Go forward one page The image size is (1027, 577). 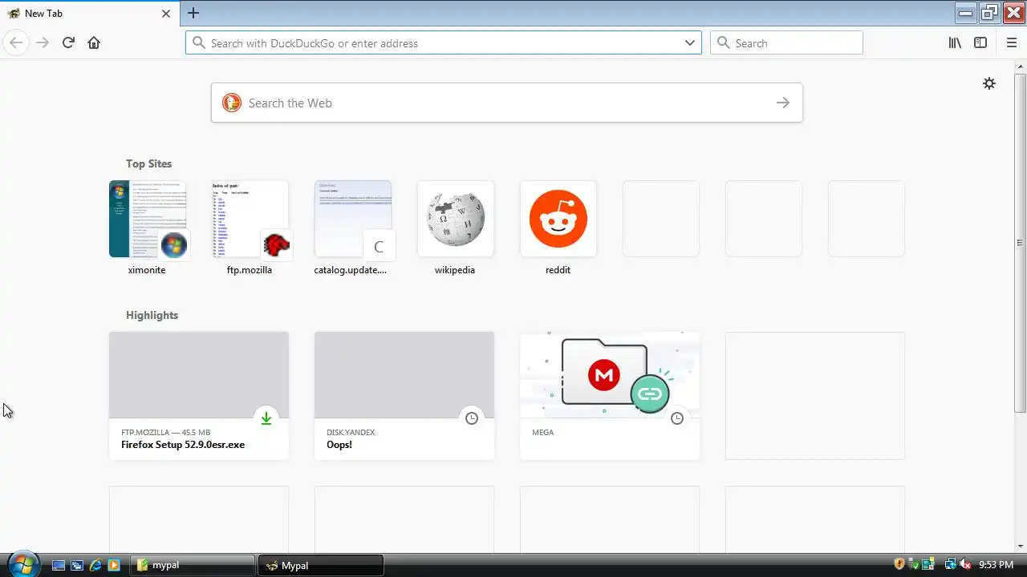[43, 43]
